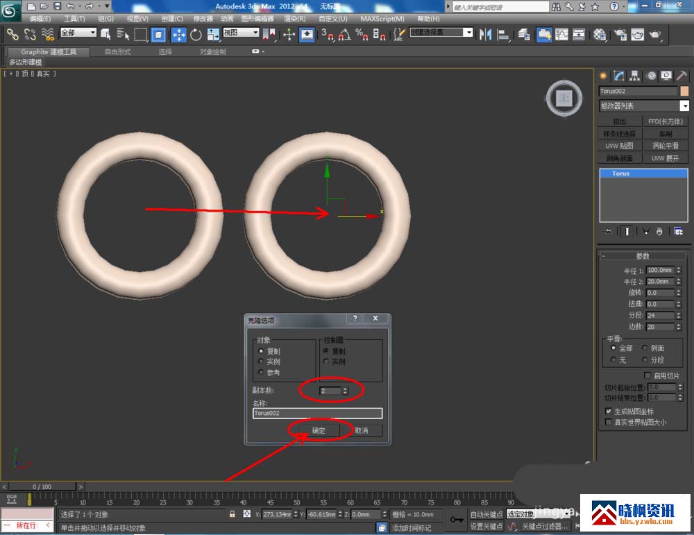
Task: Open the Layer Manager icon
Action: [525, 34]
